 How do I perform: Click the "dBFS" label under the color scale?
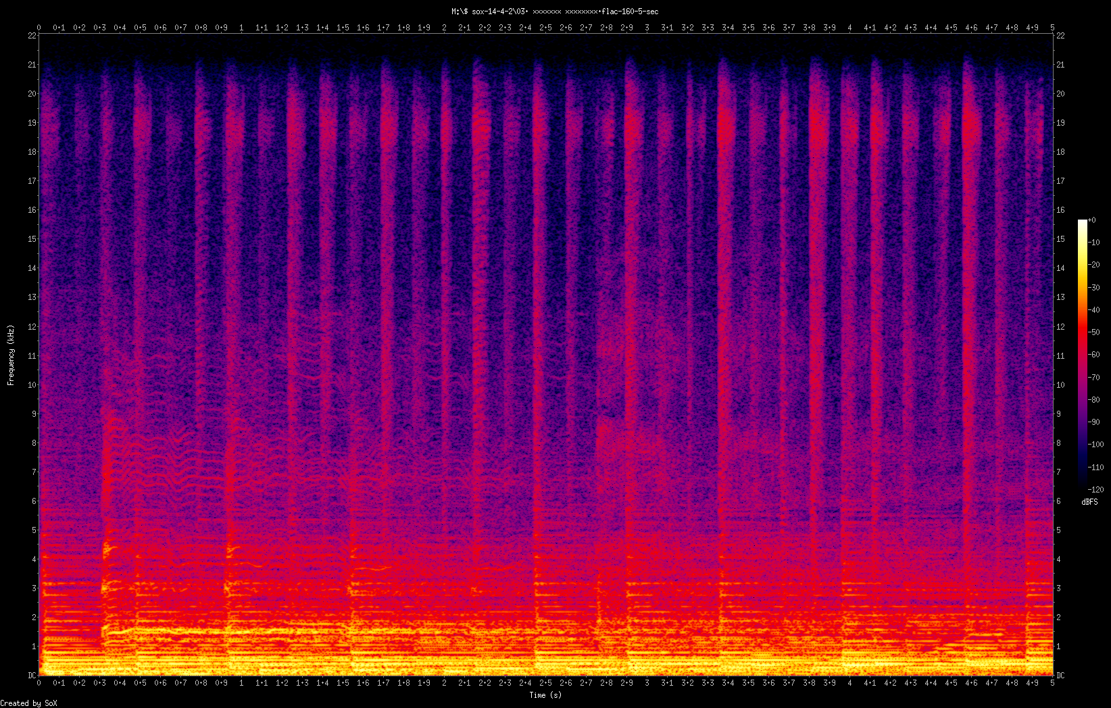pyautogui.click(x=1089, y=502)
